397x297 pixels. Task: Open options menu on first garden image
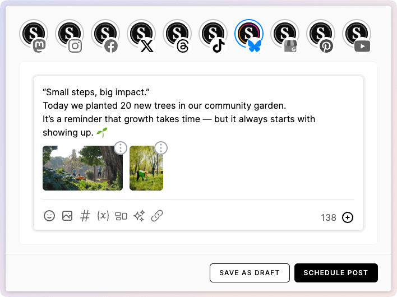(121, 148)
